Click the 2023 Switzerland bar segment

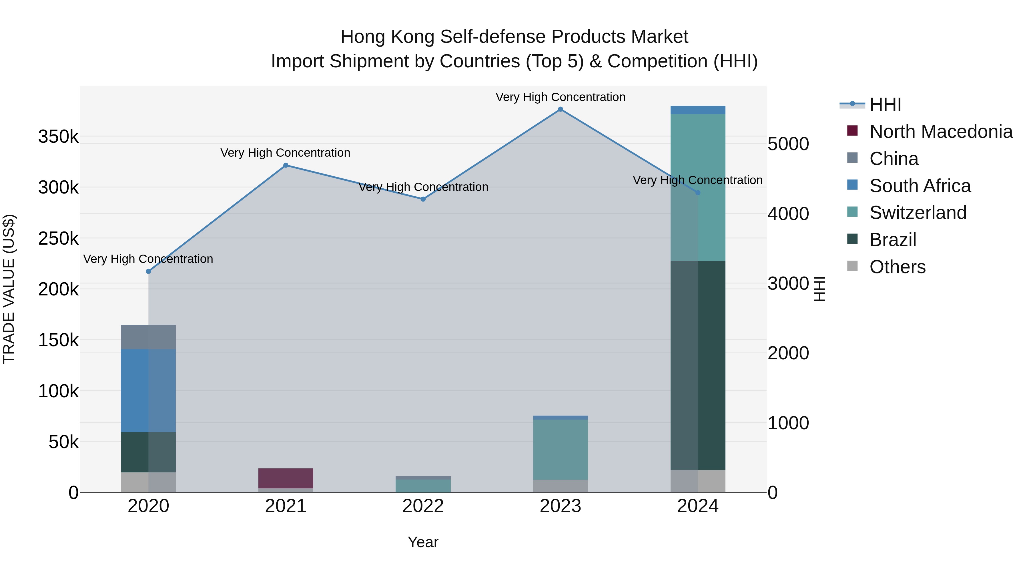pos(561,450)
